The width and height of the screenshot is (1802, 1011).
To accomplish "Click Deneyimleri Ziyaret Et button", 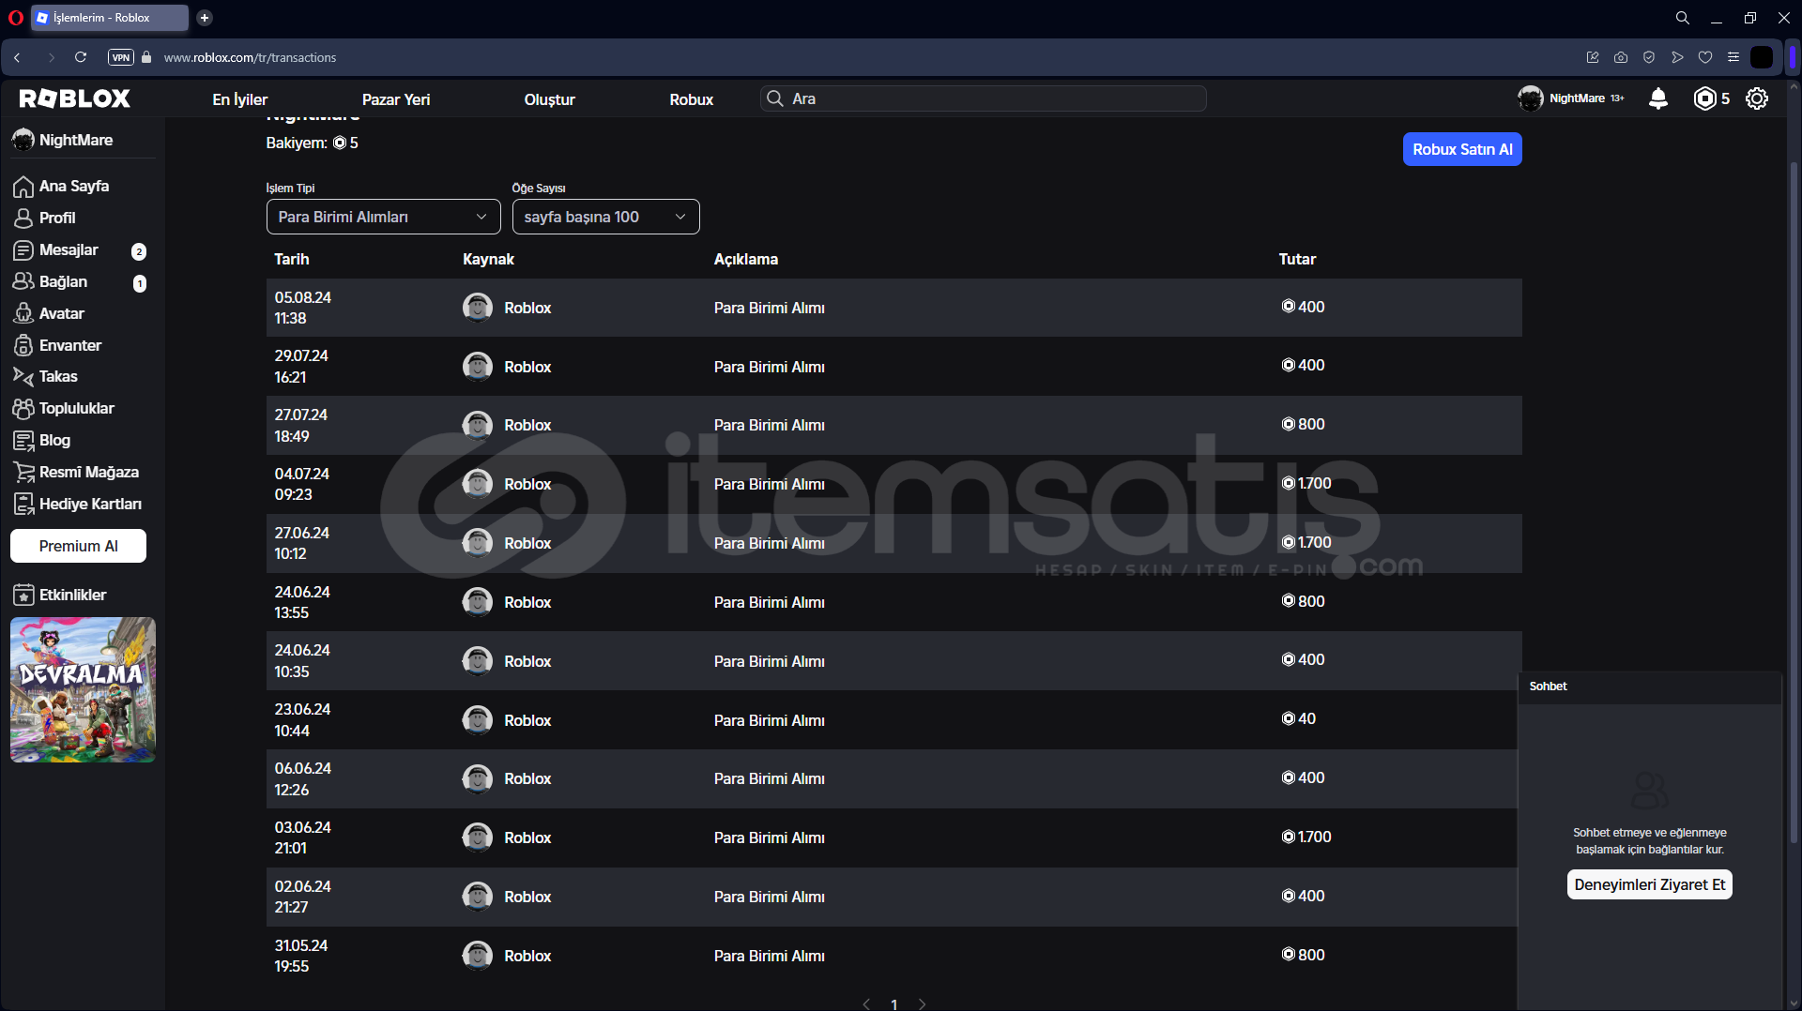I will tap(1649, 884).
